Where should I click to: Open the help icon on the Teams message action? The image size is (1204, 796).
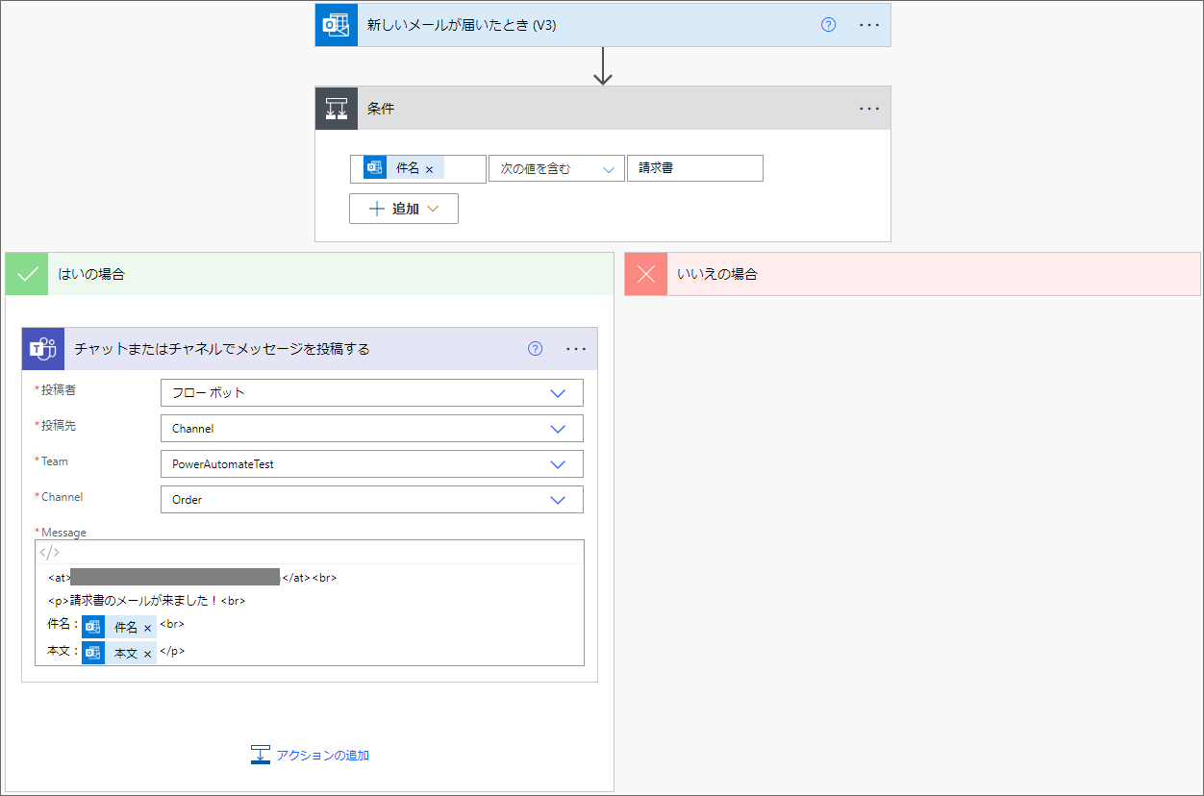(535, 349)
